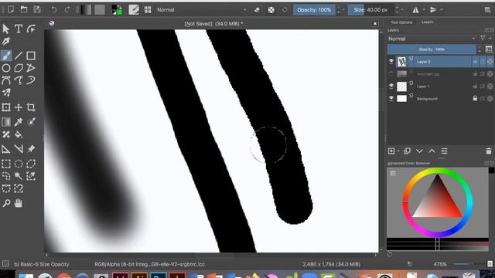Viewport: 495px width, 278px height.
Task: Toggle preserve alpha
Action: pyautogui.click(x=271, y=10)
